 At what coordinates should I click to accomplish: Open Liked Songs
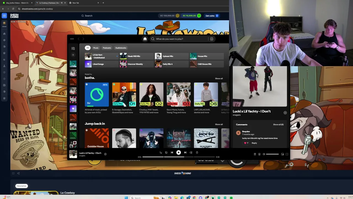point(101,64)
